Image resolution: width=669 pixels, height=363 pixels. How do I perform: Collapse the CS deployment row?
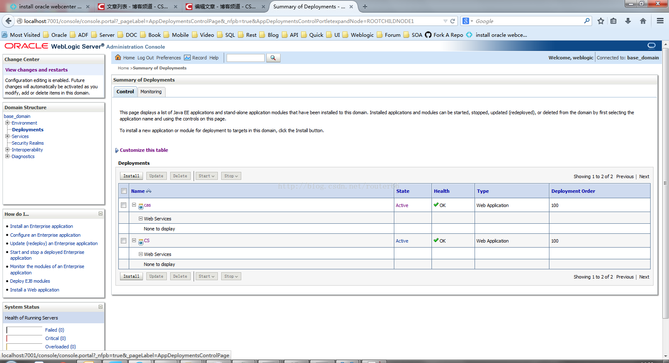[134, 240]
